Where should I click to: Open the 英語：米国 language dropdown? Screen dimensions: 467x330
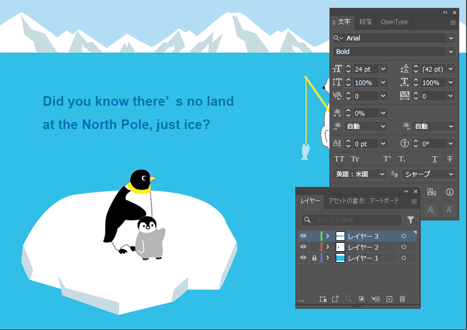click(x=360, y=174)
